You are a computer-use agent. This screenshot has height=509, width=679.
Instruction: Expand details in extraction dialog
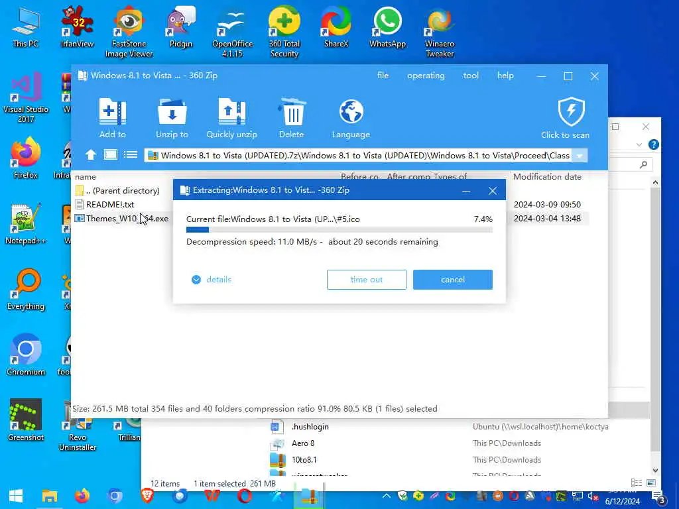click(212, 280)
